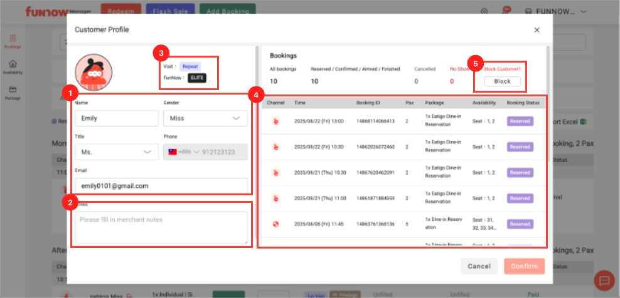620x298 pixels.
Task: Close the Customer Profile dialog
Action: (537, 29)
